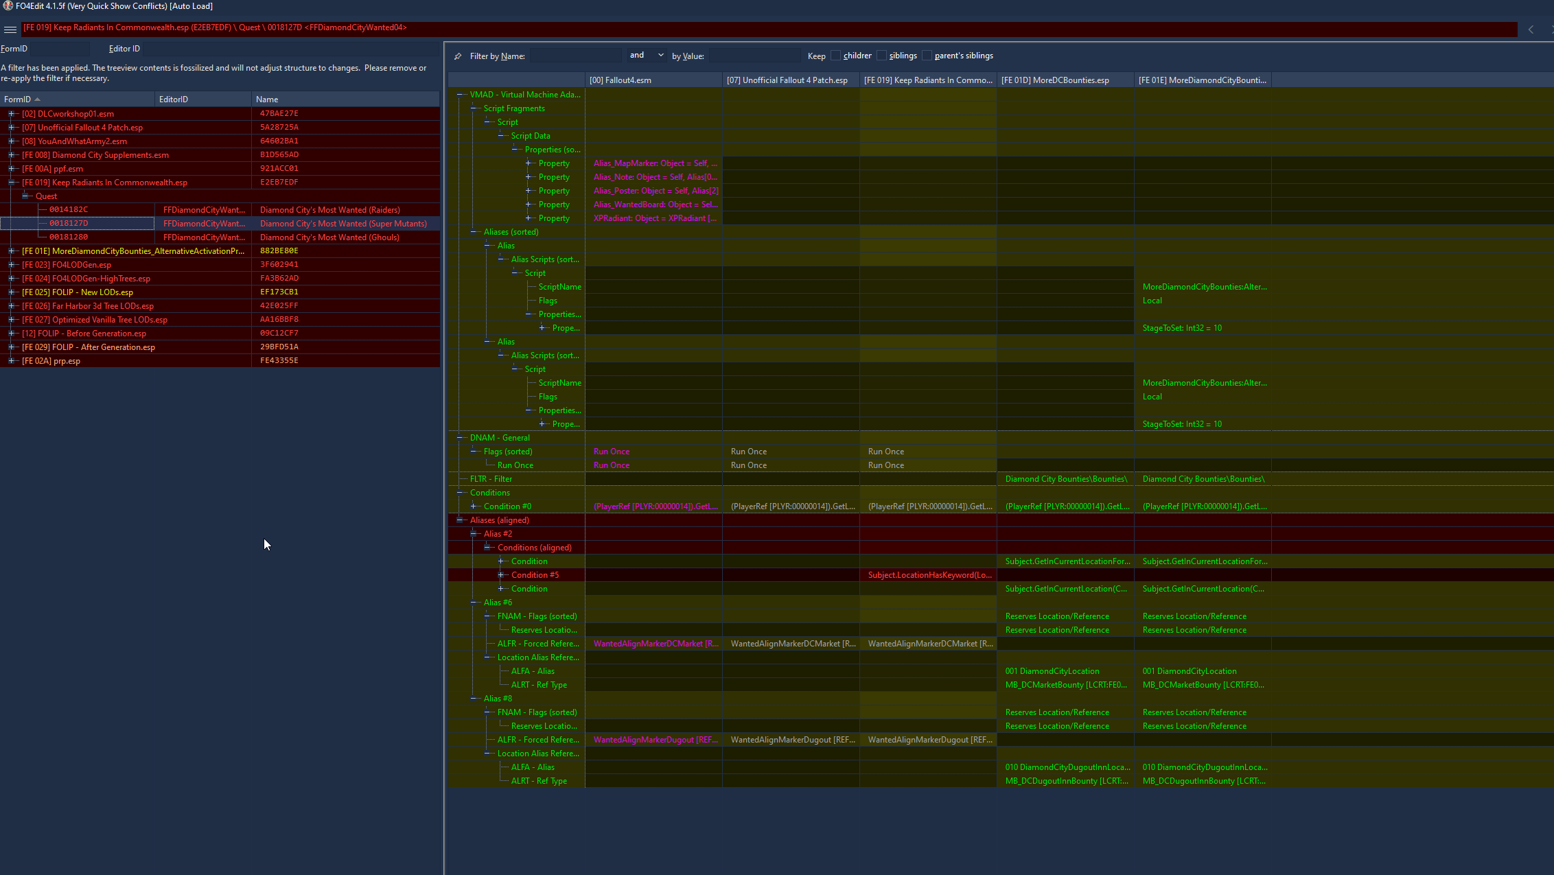Click the sort arrow on the FormID column
The image size is (1554, 875).
tap(38, 100)
